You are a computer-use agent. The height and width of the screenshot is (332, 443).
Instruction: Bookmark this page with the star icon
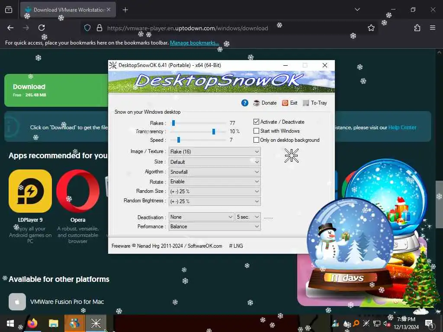(x=371, y=28)
